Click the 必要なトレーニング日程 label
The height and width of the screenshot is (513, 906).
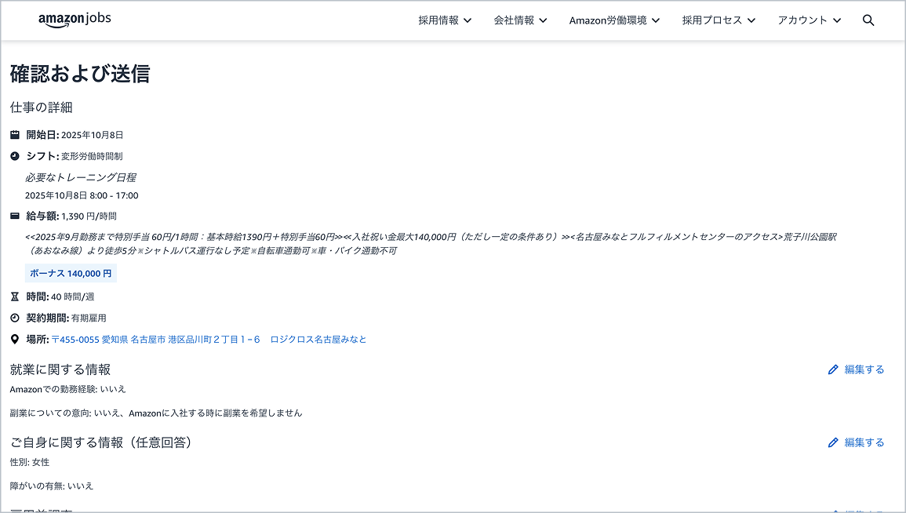click(x=80, y=177)
